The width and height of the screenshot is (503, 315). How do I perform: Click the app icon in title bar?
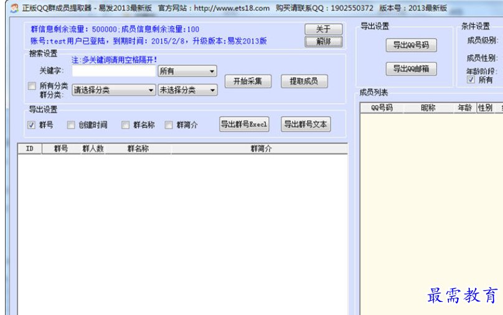click(x=14, y=8)
